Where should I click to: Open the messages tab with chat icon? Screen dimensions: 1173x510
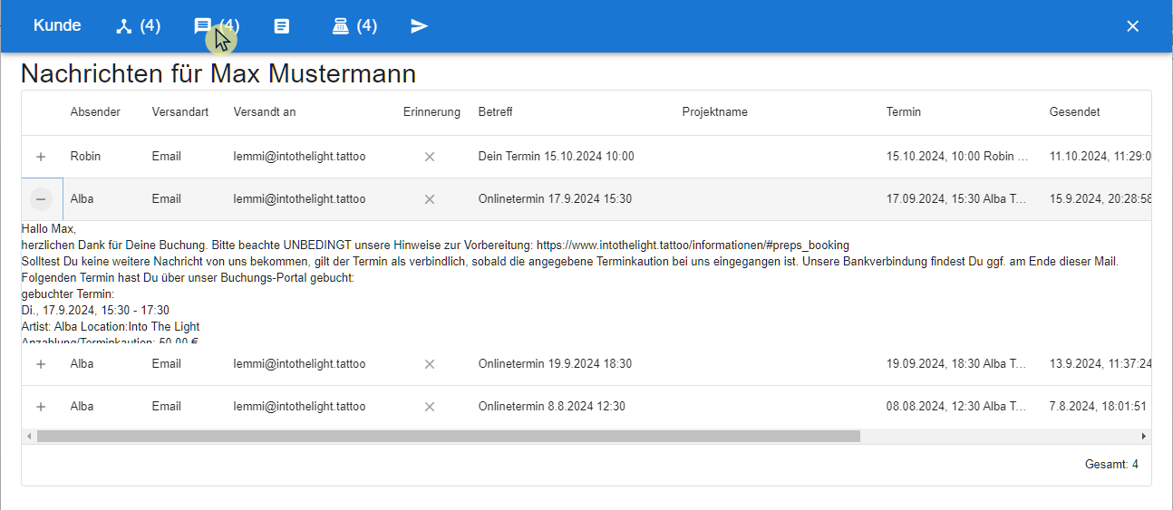click(217, 25)
